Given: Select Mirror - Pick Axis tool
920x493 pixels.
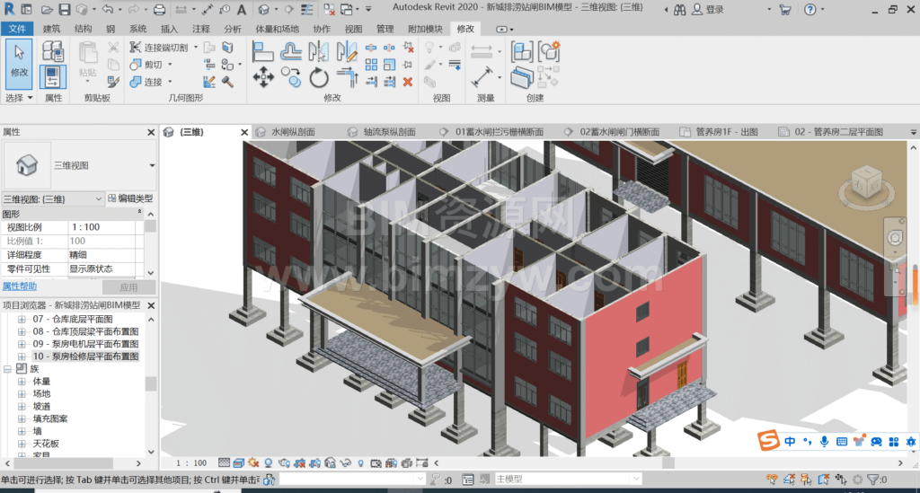Looking at the screenshot, I should point(319,51).
